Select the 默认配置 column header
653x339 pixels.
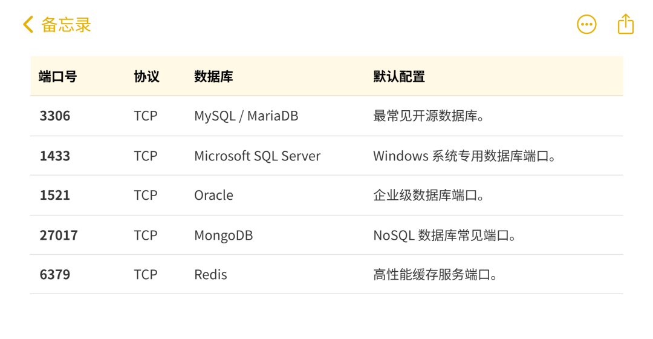399,77
